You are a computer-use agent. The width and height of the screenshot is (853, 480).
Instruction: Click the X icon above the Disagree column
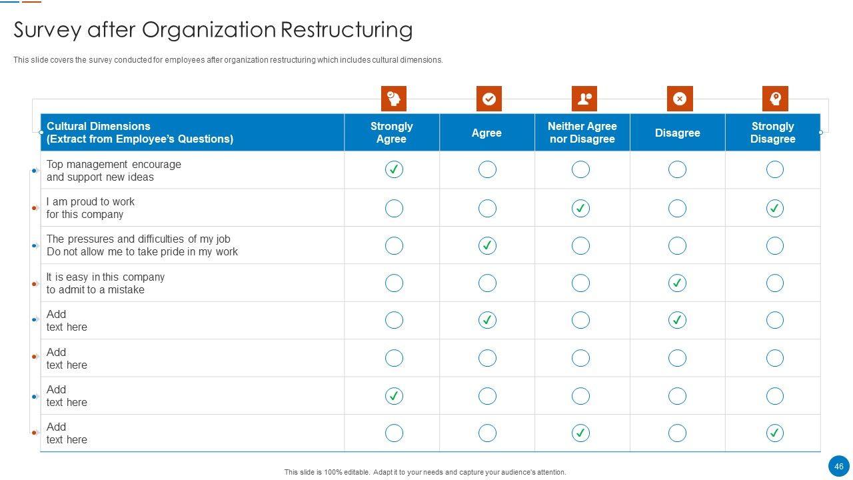pos(680,99)
